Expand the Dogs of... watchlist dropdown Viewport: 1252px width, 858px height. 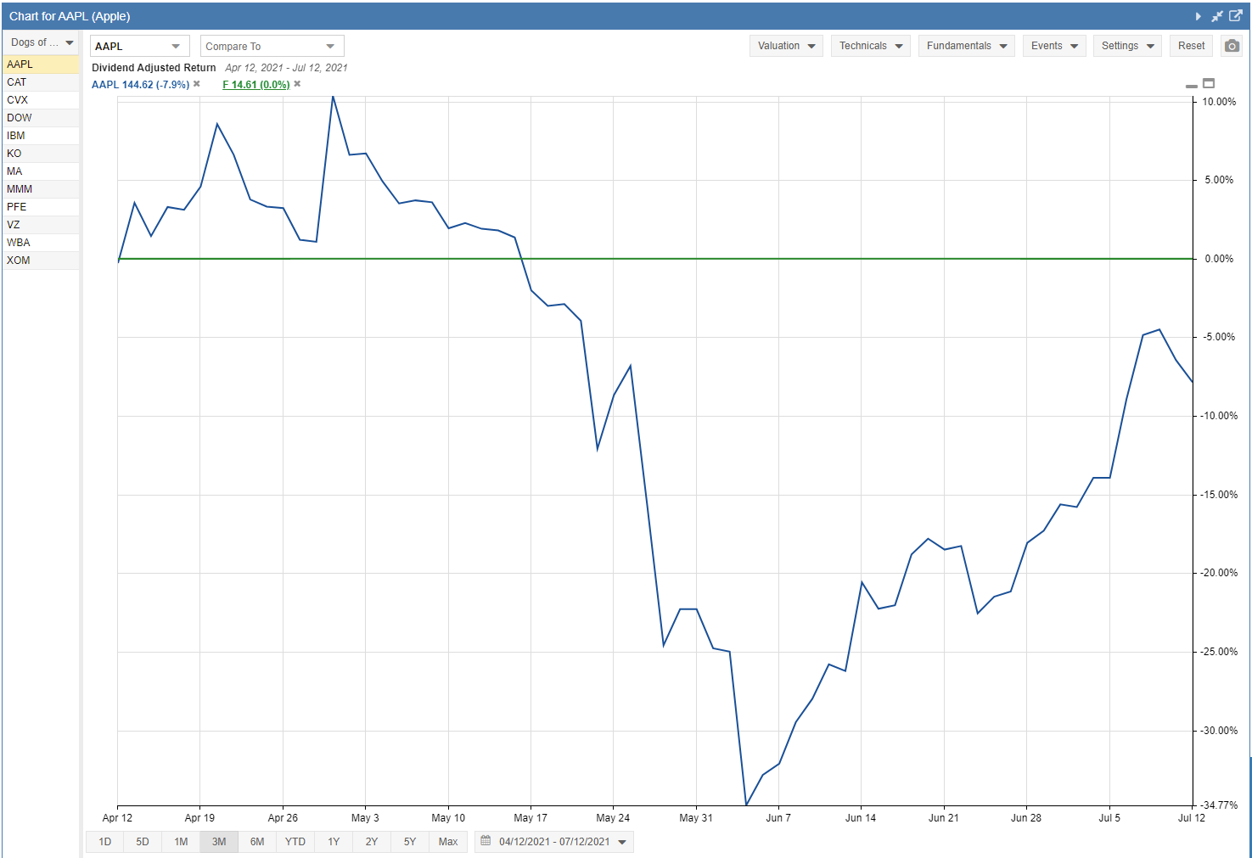click(42, 42)
